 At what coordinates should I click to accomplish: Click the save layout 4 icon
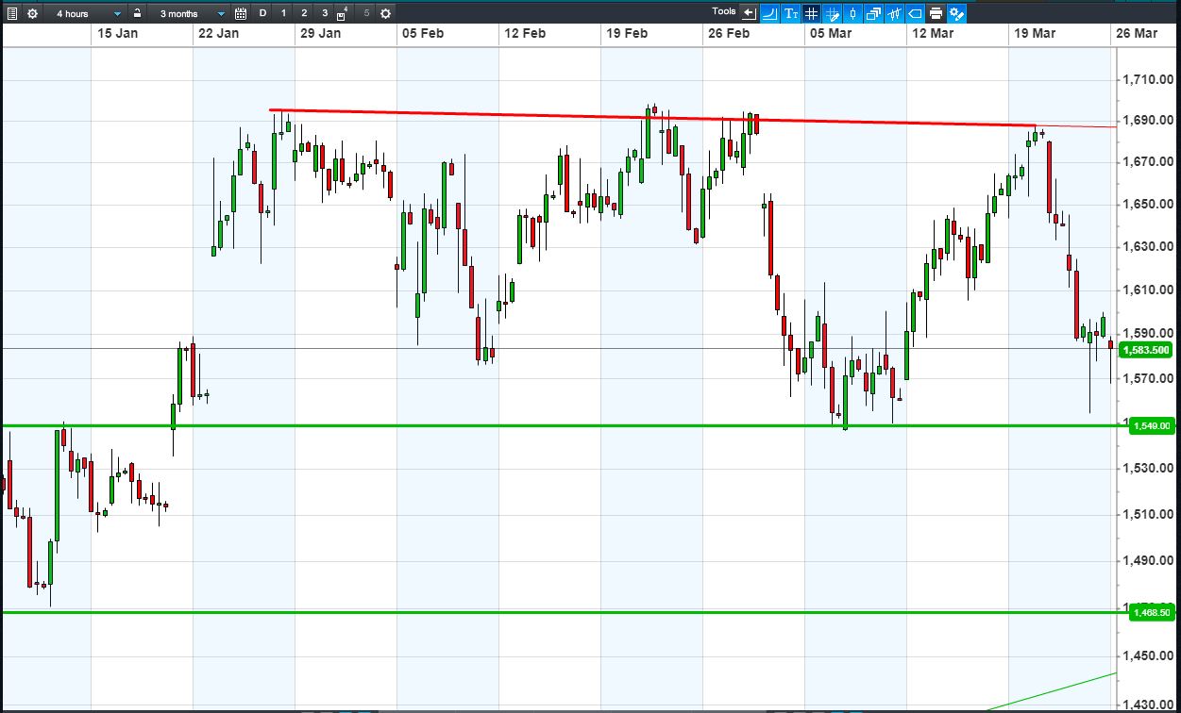click(x=343, y=13)
